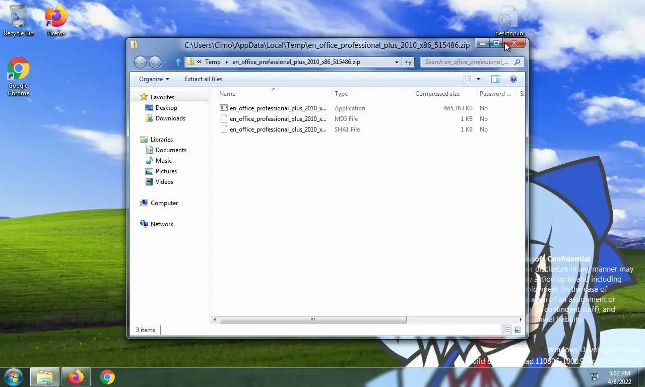Click the network tray icon
This screenshot has height=387, width=645.
[x=594, y=377]
